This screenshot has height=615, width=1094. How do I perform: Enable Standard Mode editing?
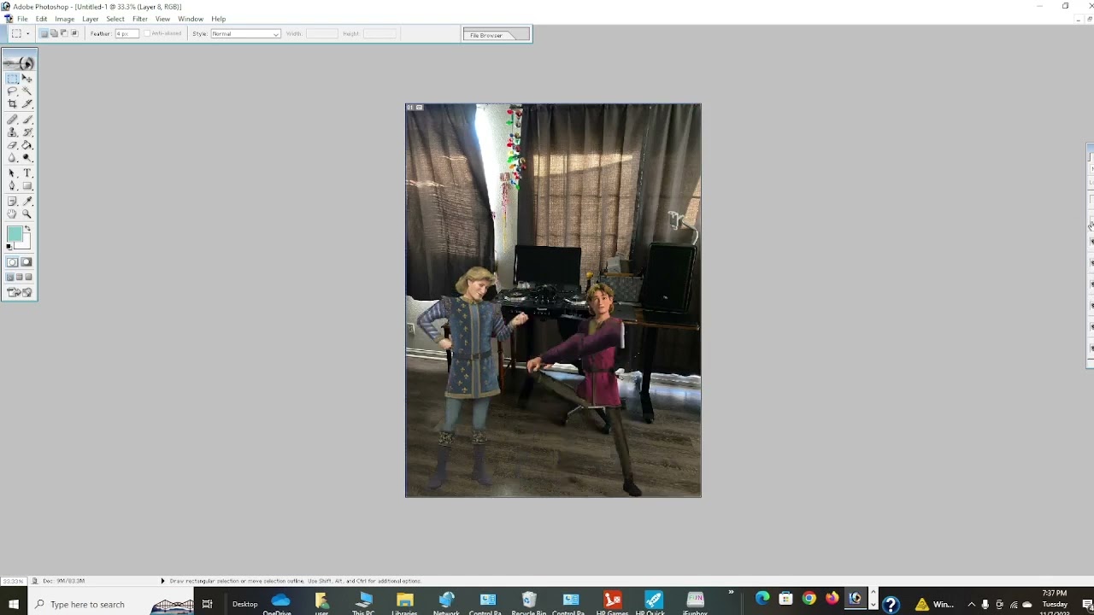tap(12, 261)
